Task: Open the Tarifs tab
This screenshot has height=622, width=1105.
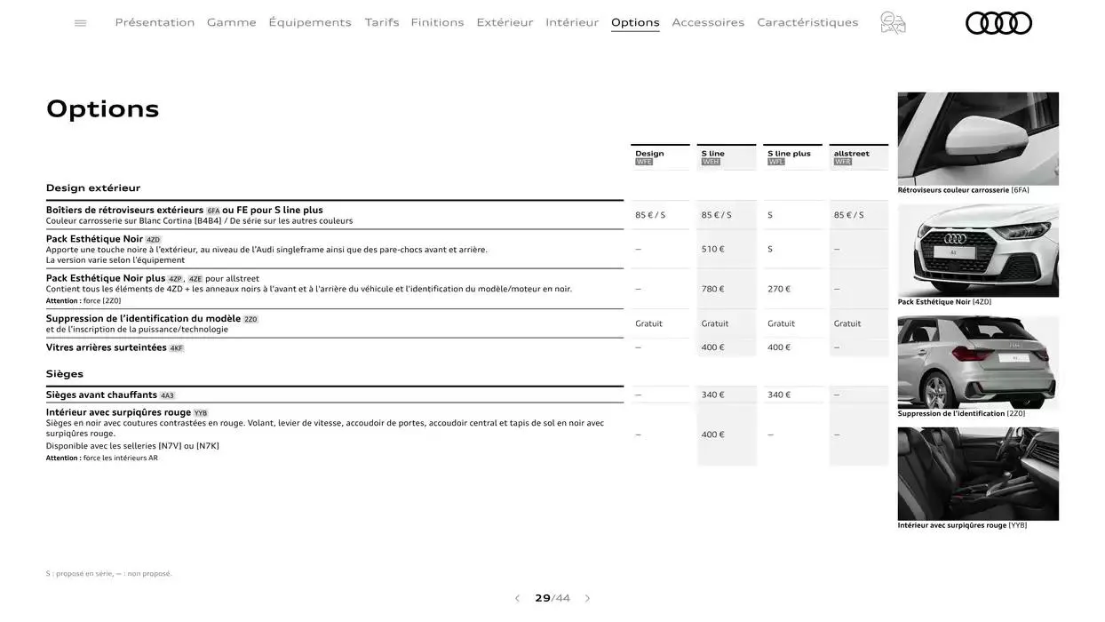Action: [382, 22]
